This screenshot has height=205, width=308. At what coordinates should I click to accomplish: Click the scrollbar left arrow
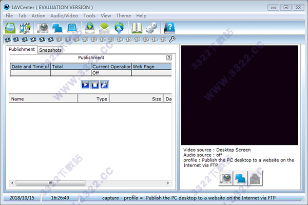(12, 183)
